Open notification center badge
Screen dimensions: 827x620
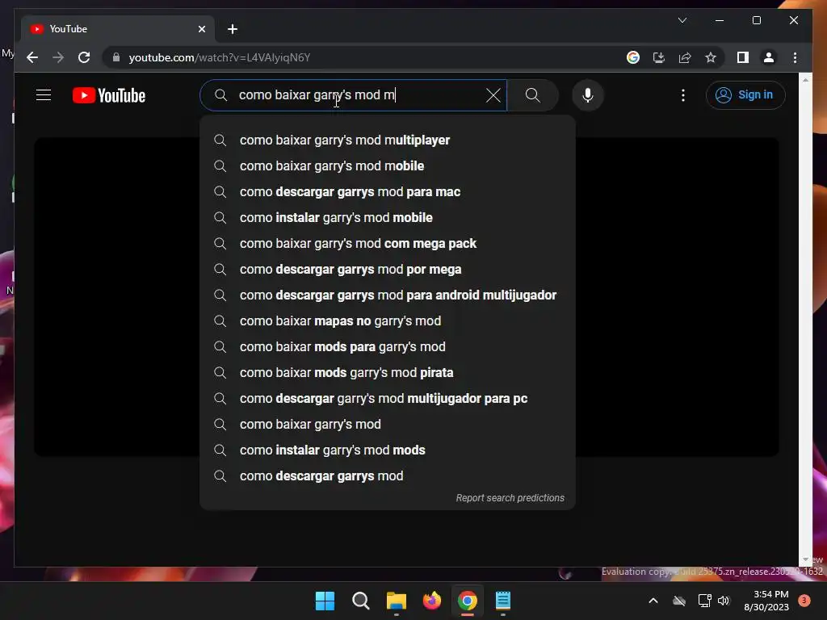(x=804, y=601)
